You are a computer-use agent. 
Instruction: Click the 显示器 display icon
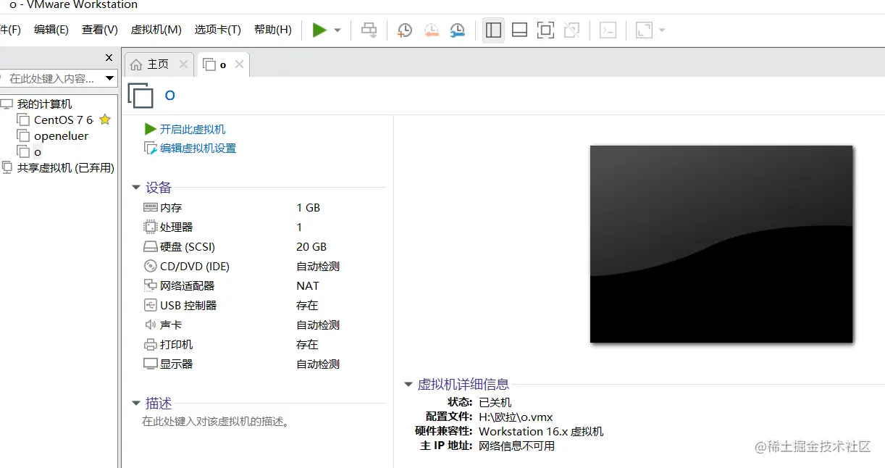click(151, 364)
